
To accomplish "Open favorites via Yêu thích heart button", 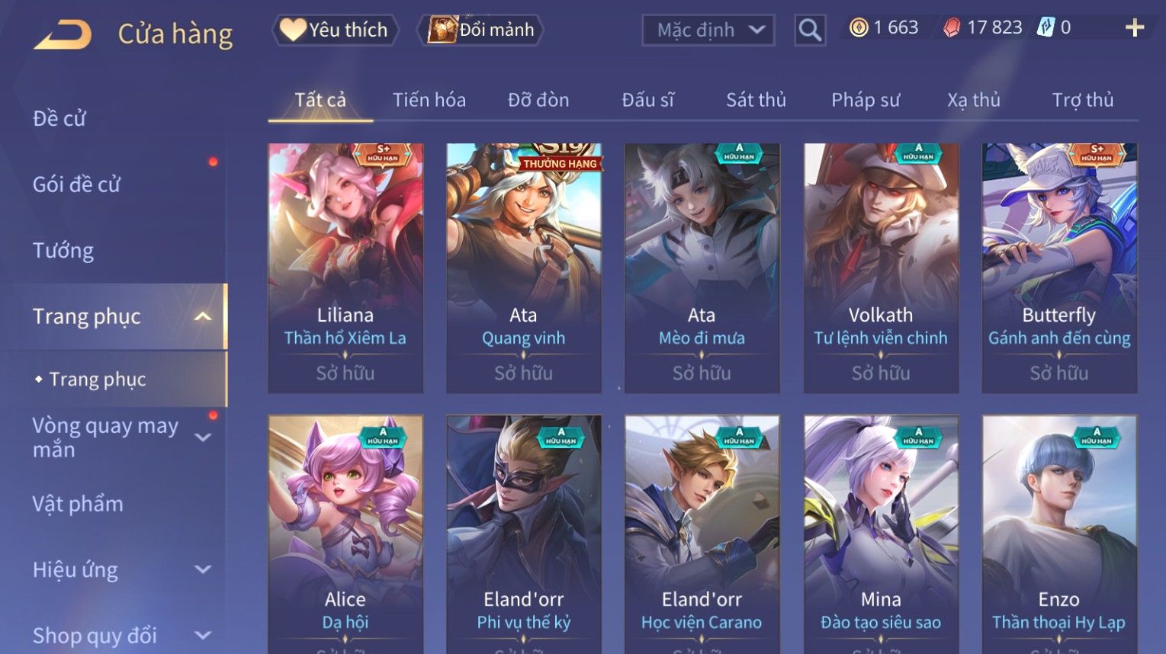I will coord(335,30).
